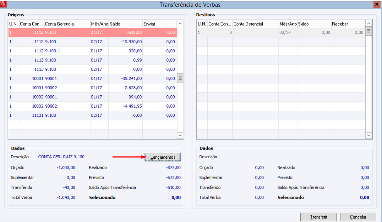This screenshot has width=382, height=222.
Task: Click the Cancelar button
Action: tap(358, 217)
